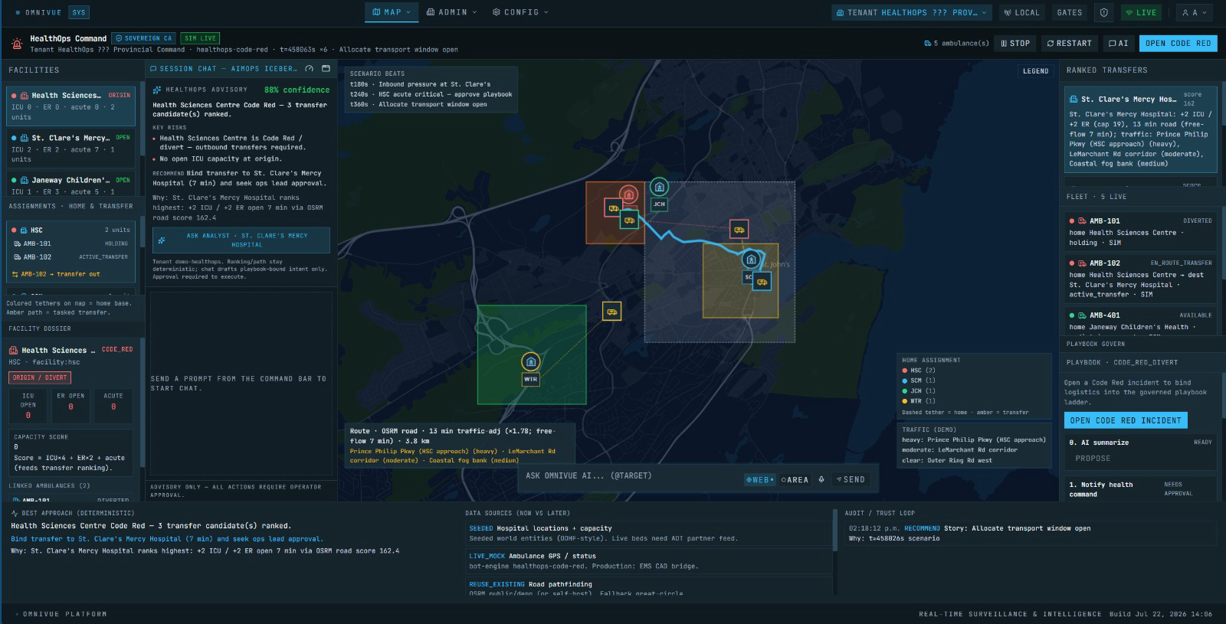Click the yellow ambulance marker near the green zone
Image resolution: width=1226 pixels, height=624 pixels.
[x=611, y=311]
